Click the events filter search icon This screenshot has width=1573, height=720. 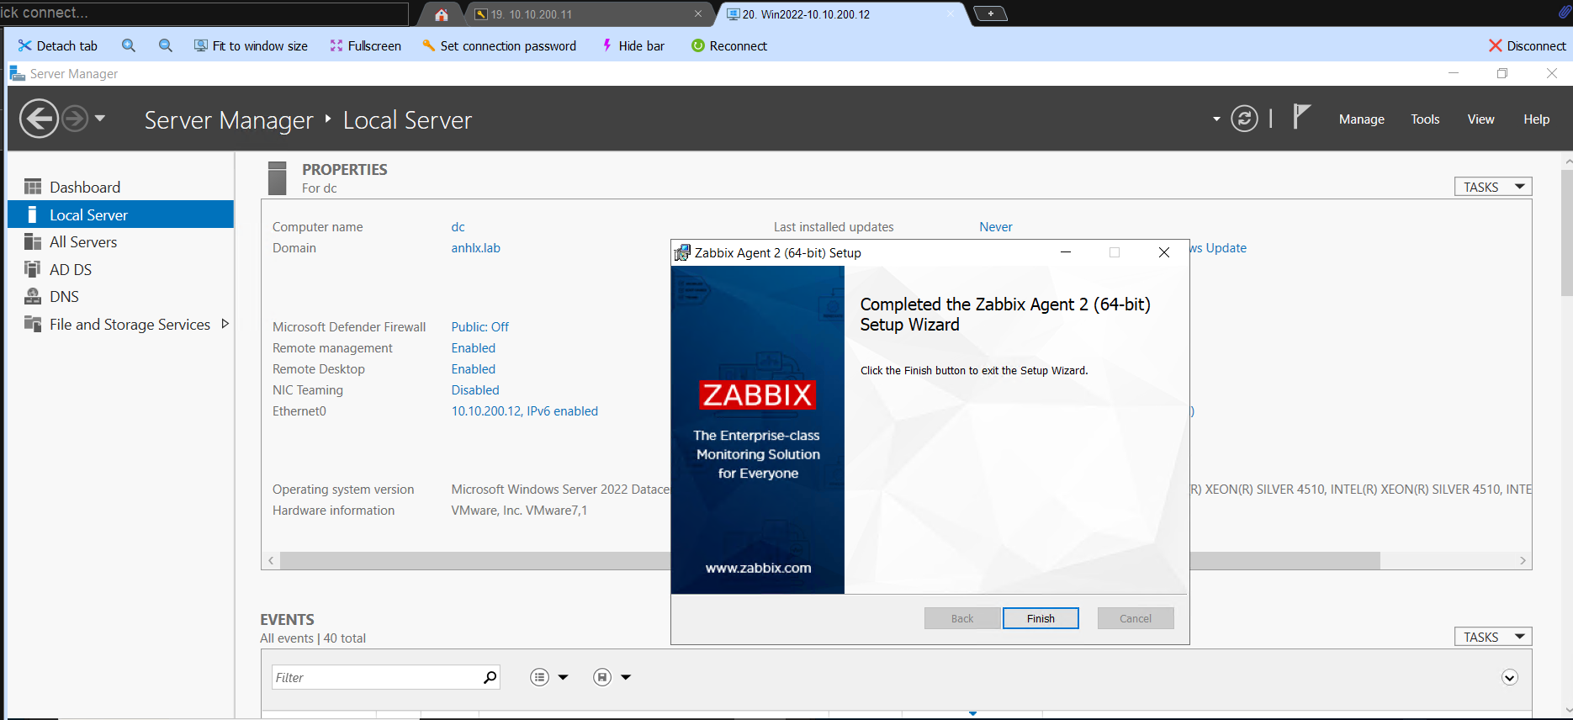click(x=490, y=677)
